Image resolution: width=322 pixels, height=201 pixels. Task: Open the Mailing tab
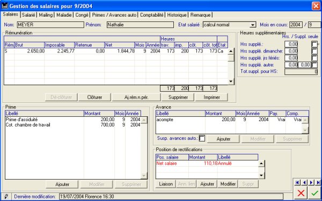pos(46,15)
